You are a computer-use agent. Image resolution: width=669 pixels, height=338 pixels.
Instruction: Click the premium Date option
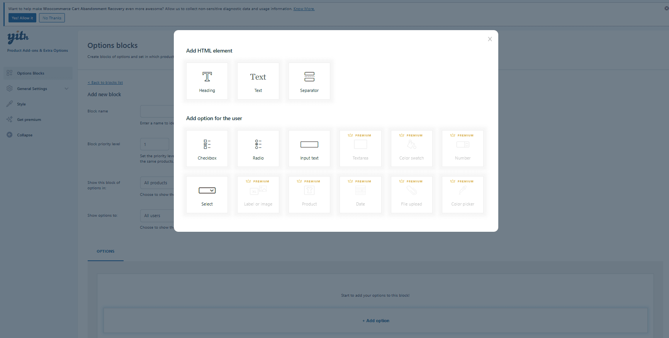click(360, 195)
